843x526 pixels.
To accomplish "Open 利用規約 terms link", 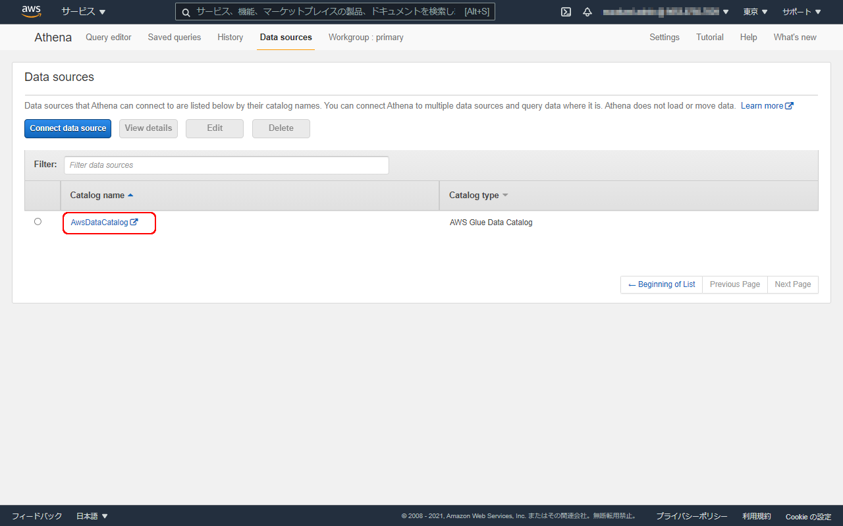I will 757,516.
